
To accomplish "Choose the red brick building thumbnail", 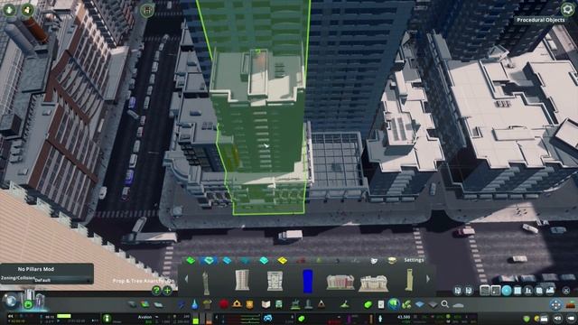I will (340, 282).
